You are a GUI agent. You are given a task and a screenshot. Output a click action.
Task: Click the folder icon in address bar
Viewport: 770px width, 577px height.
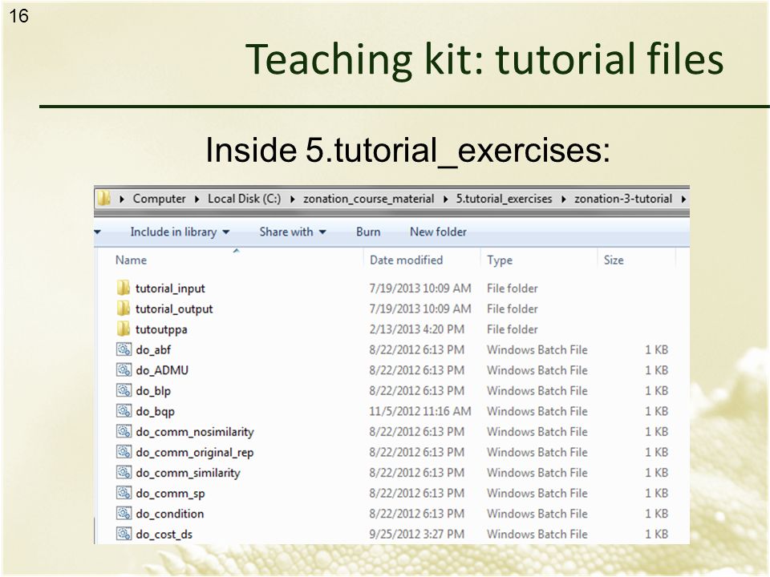pyautogui.click(x=103, y=198)
